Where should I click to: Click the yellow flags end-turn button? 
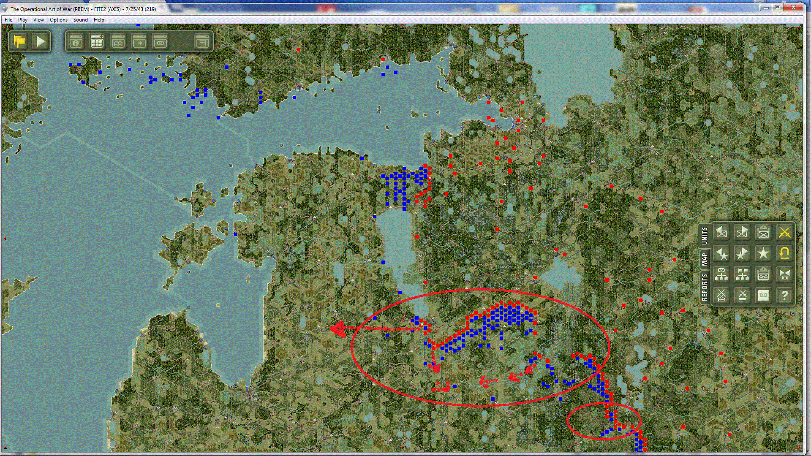coord(19,41)
